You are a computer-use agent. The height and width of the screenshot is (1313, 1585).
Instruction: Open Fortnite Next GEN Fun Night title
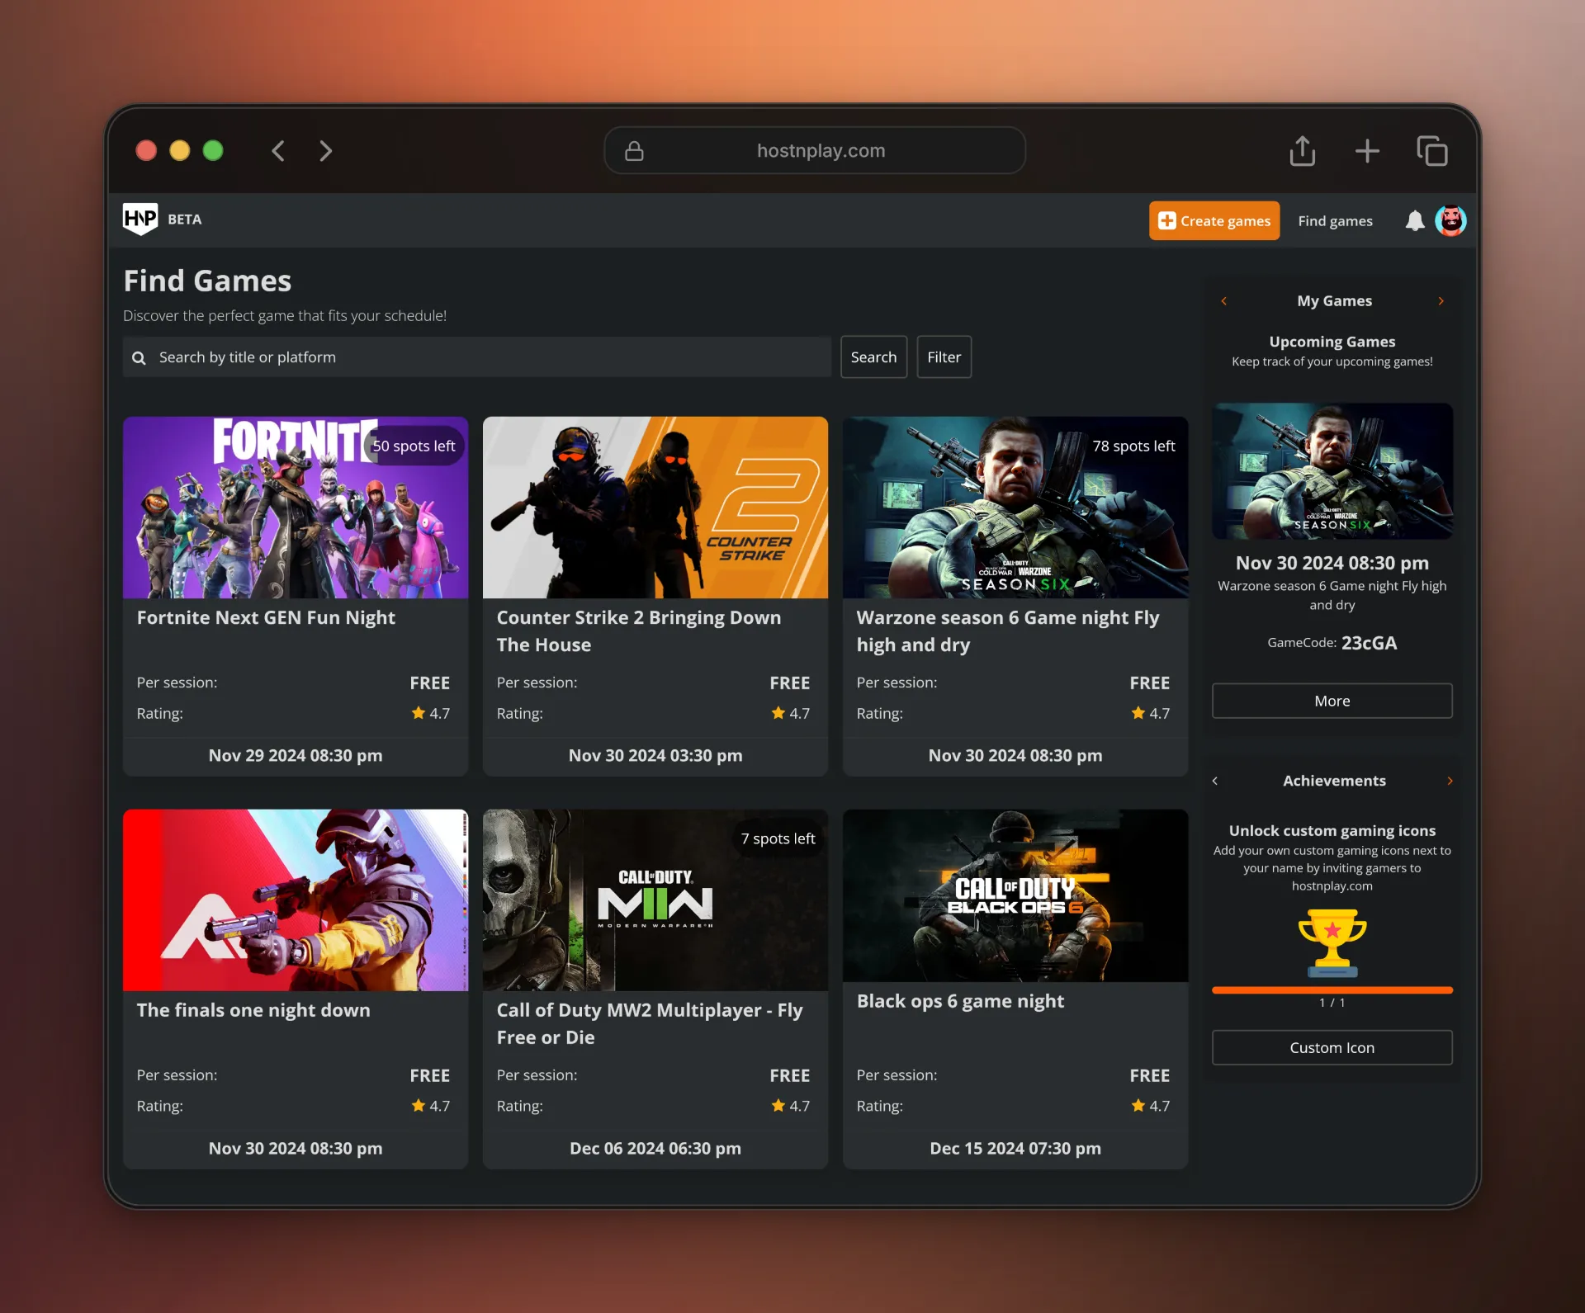(x=266, y=617)
